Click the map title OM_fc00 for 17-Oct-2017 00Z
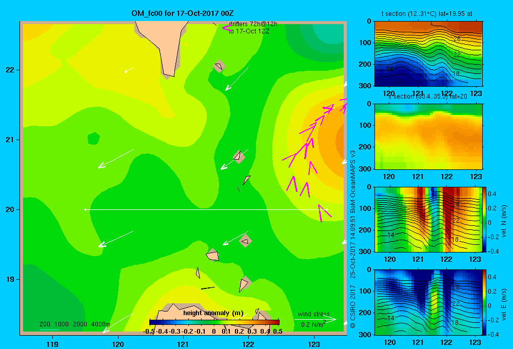 182,13
